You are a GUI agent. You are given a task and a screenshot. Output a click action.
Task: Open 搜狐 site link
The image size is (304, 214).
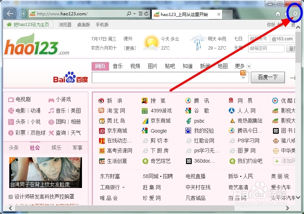pos(158,101)
